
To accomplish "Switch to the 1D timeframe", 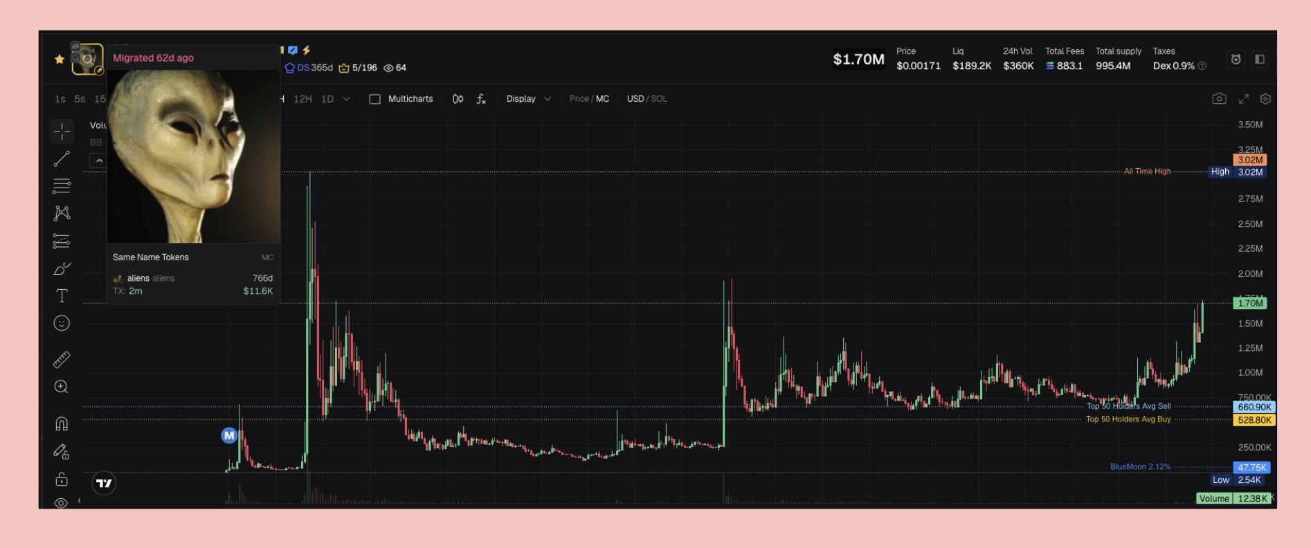I will [x=327, y=99].
